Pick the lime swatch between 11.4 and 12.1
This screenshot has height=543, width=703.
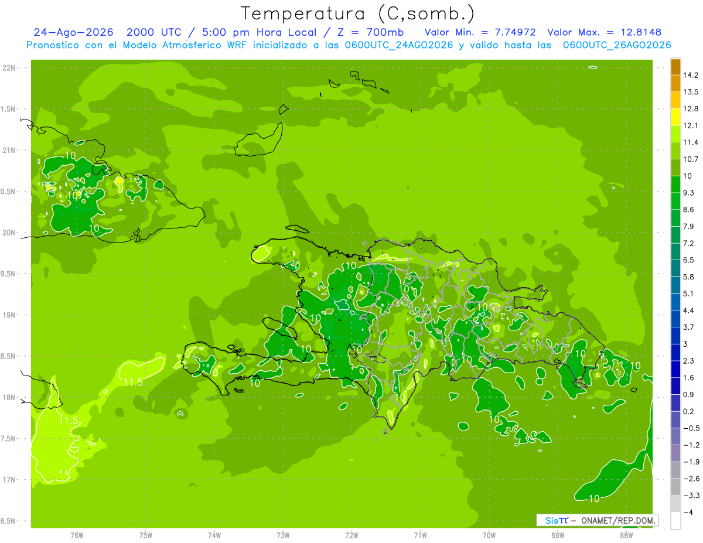(675, 134)
